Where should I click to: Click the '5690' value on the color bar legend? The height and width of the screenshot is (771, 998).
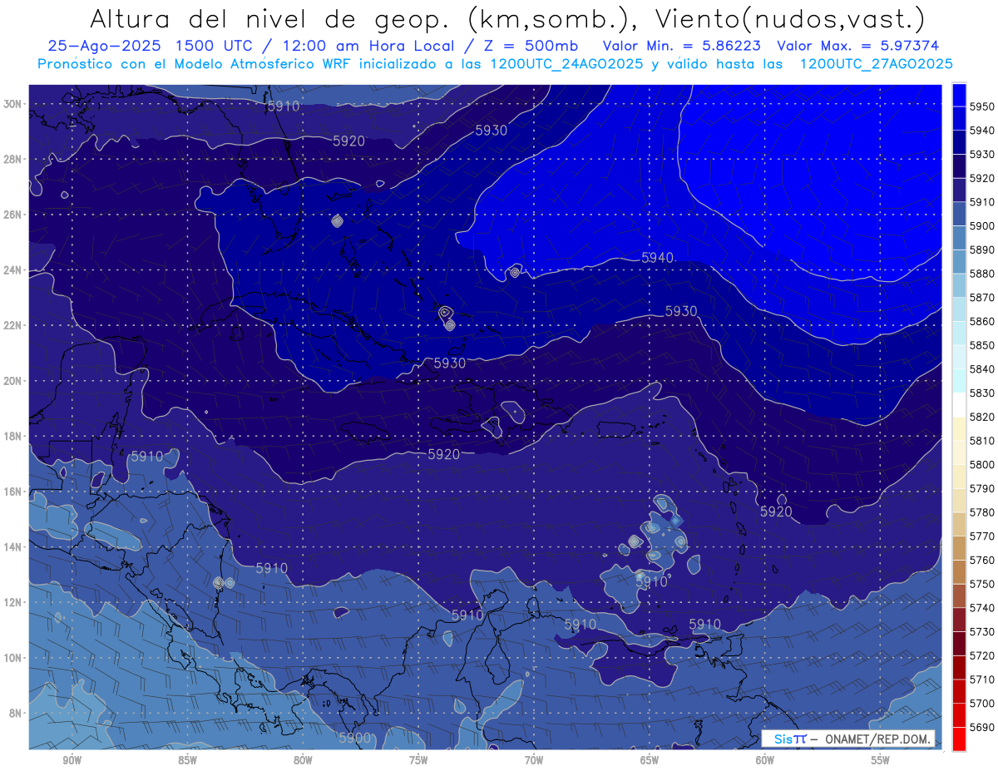(x=982, y=727)
